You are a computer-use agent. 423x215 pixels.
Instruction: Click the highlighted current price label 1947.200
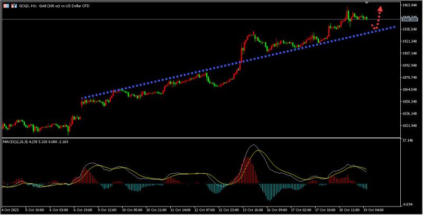click(x=409, y=20)
